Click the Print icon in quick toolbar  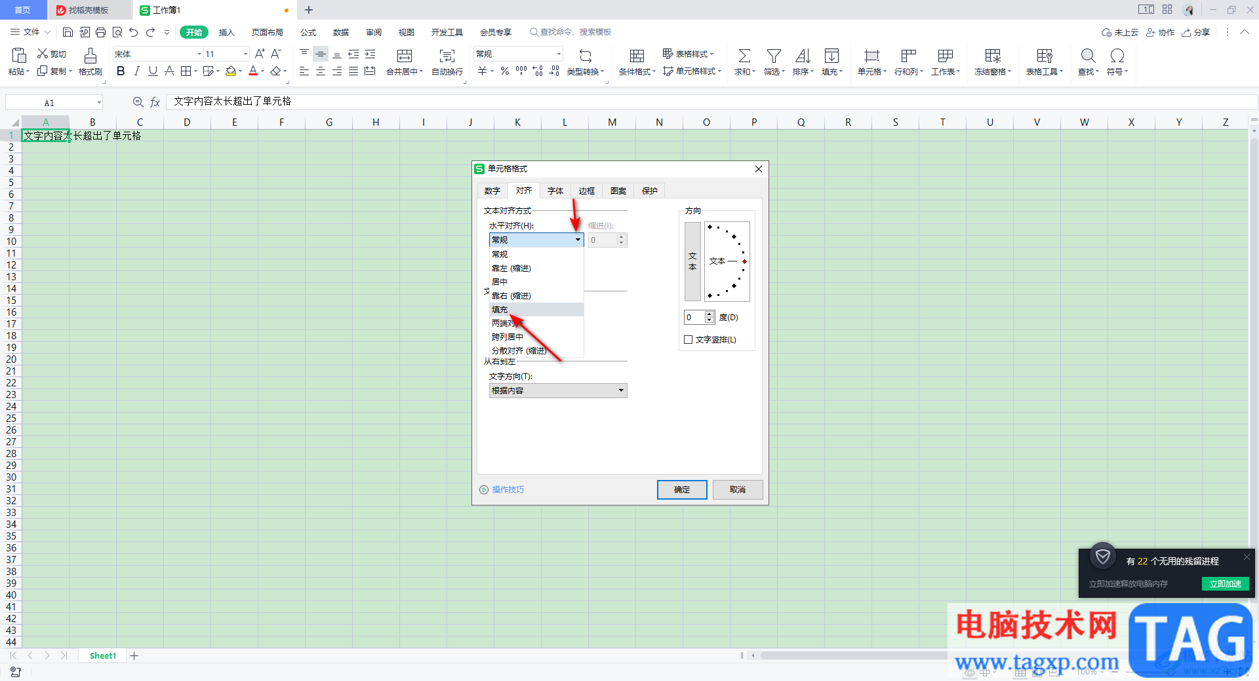tap(100, 32)
